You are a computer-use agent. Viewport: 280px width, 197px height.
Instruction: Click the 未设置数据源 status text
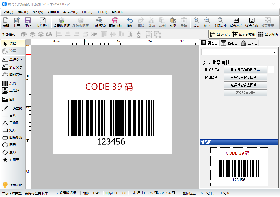tap(66, 193)
